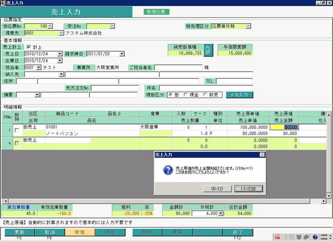This screenshot has width=333, height=242.
Task: Select the 掛 radio button
Action: point(170,95)
